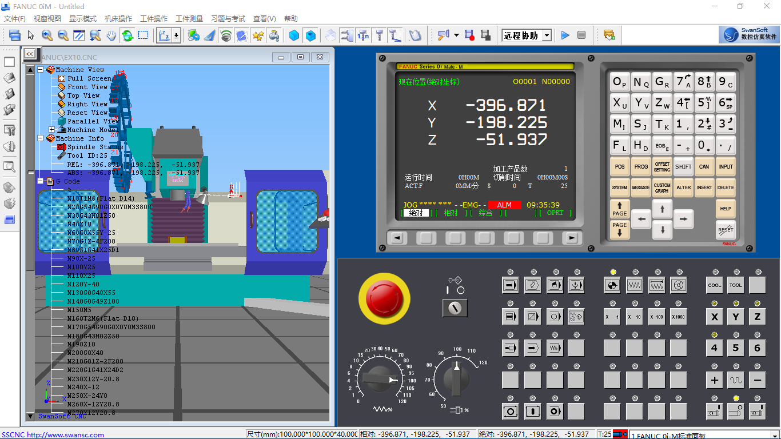Image resolution: width=781 pixels, height=439 pixels.
Task: Toggle the COOL coolant button
Action: [715, 285]
